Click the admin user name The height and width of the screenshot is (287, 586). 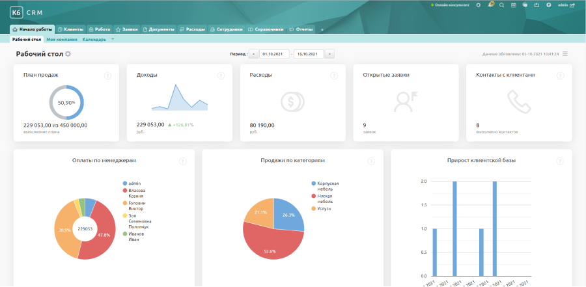(563, 5)
